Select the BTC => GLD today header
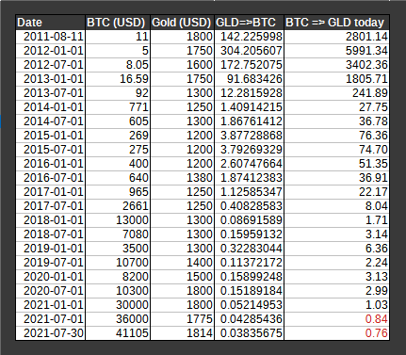 337,23
